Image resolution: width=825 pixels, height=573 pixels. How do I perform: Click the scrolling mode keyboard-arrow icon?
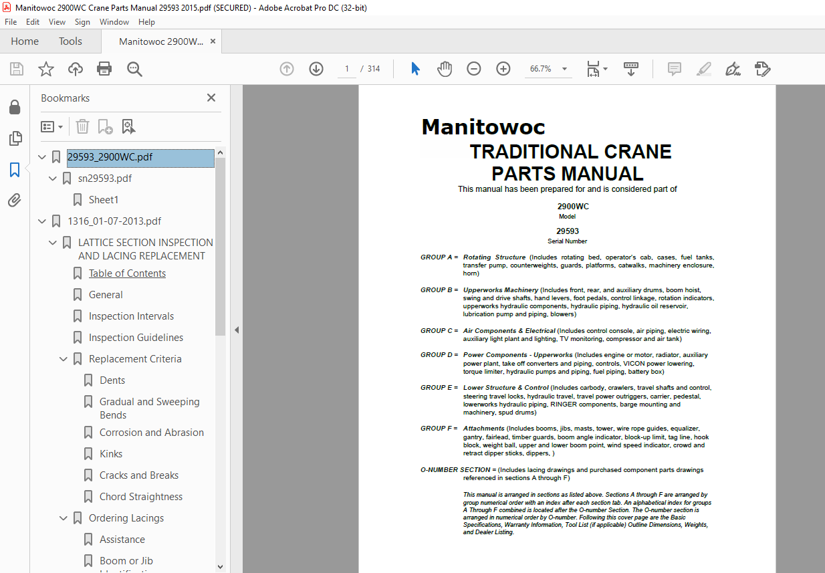pyautogui.click(x=631, y=69)
